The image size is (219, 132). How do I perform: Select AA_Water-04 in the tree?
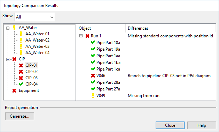tap(37, 53)
